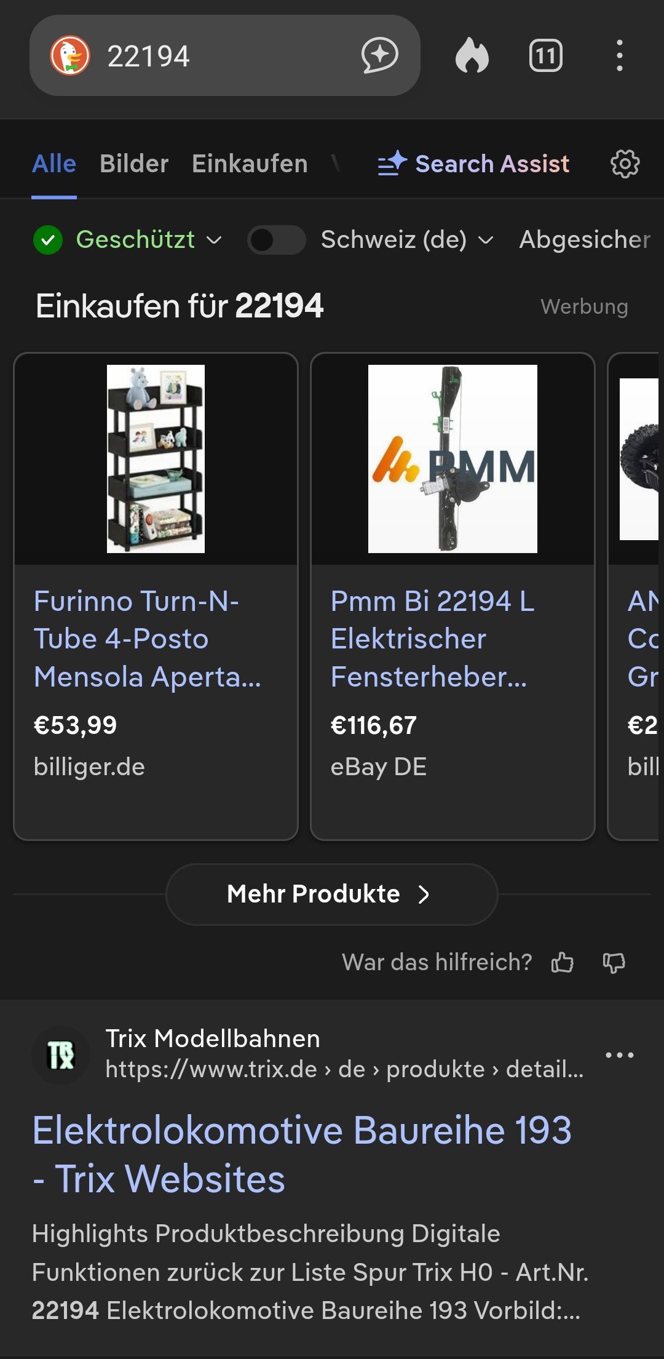The width and height of the screenshot is (664, 1359).
Task: Toggle the Schweiz (de) region switch
Action: [276, 240]
